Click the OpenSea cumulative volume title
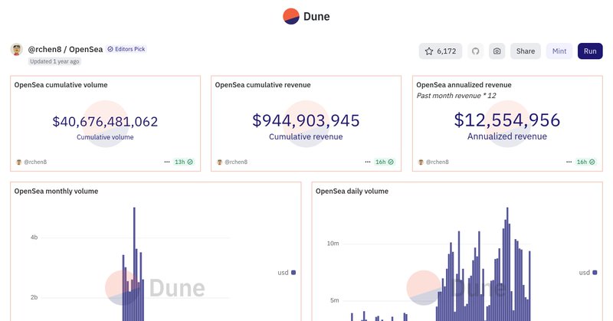The image size is (613, 321). tap(61, 85)
